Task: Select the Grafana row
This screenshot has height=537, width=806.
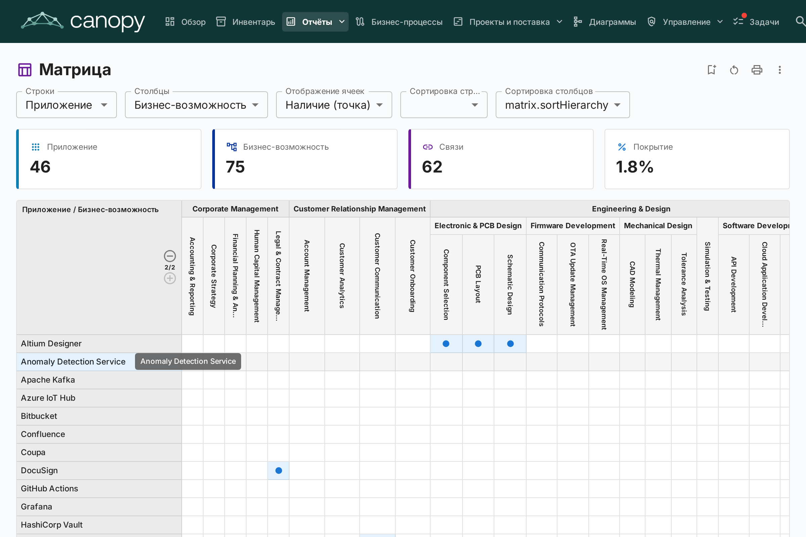Action: (x=99, y=507)
